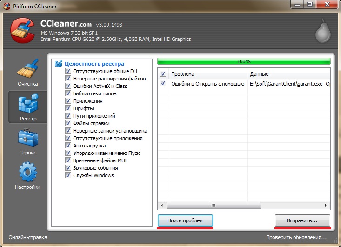Click the E:\Soft\GarantClient\garant.exe data cell
341x247 pixels.
[289, 84]
